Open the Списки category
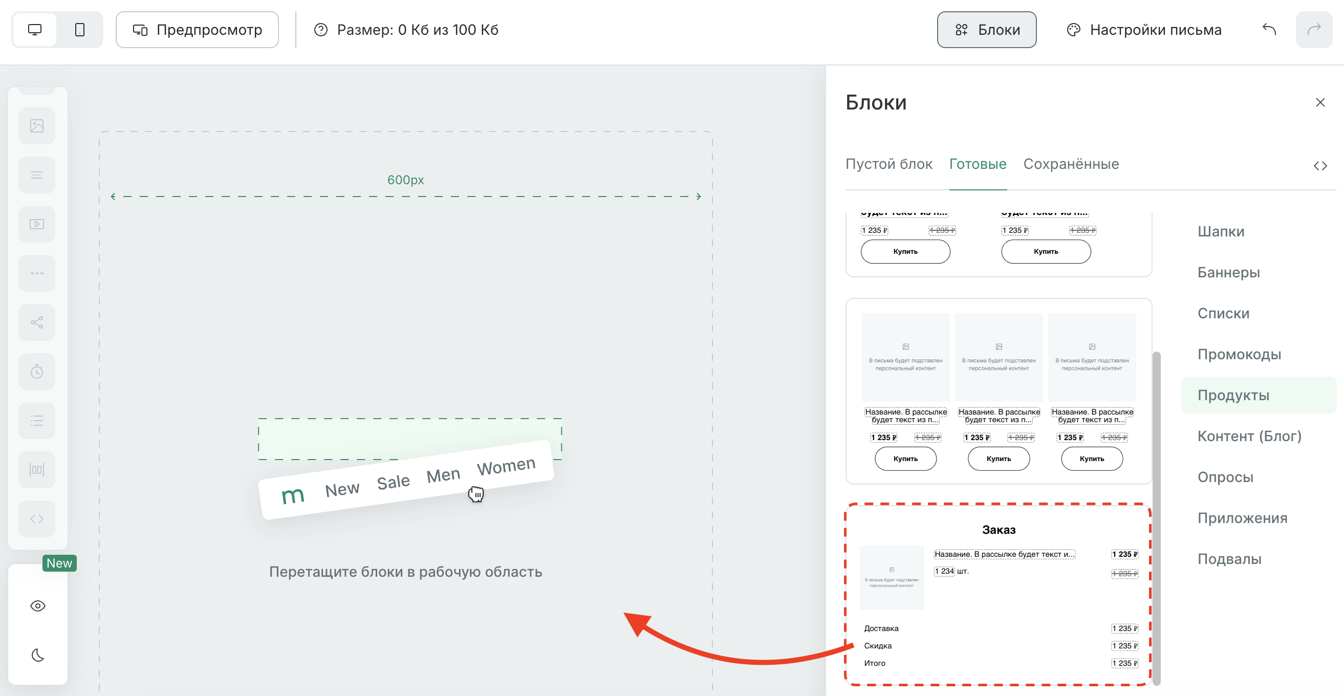The width and height of the screenshot is (1344, 696). click(1258, 313)
